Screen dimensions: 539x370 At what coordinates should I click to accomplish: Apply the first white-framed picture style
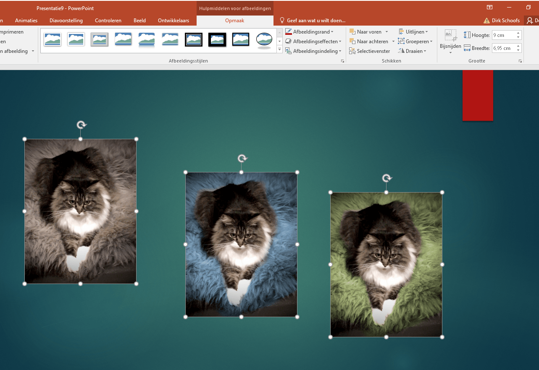pos(53,39)
